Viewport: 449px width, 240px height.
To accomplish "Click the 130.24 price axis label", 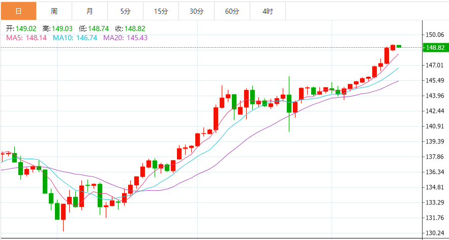I will (436, 233).
